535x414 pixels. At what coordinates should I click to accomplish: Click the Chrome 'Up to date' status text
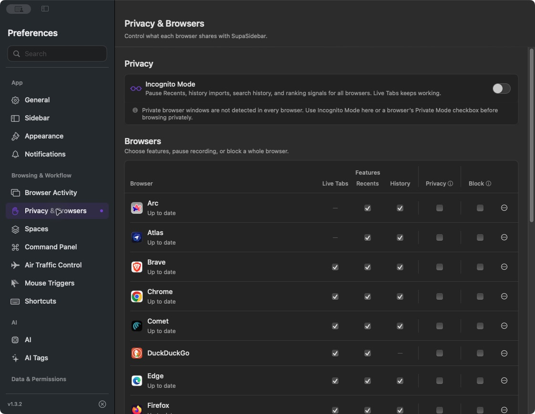161,302
